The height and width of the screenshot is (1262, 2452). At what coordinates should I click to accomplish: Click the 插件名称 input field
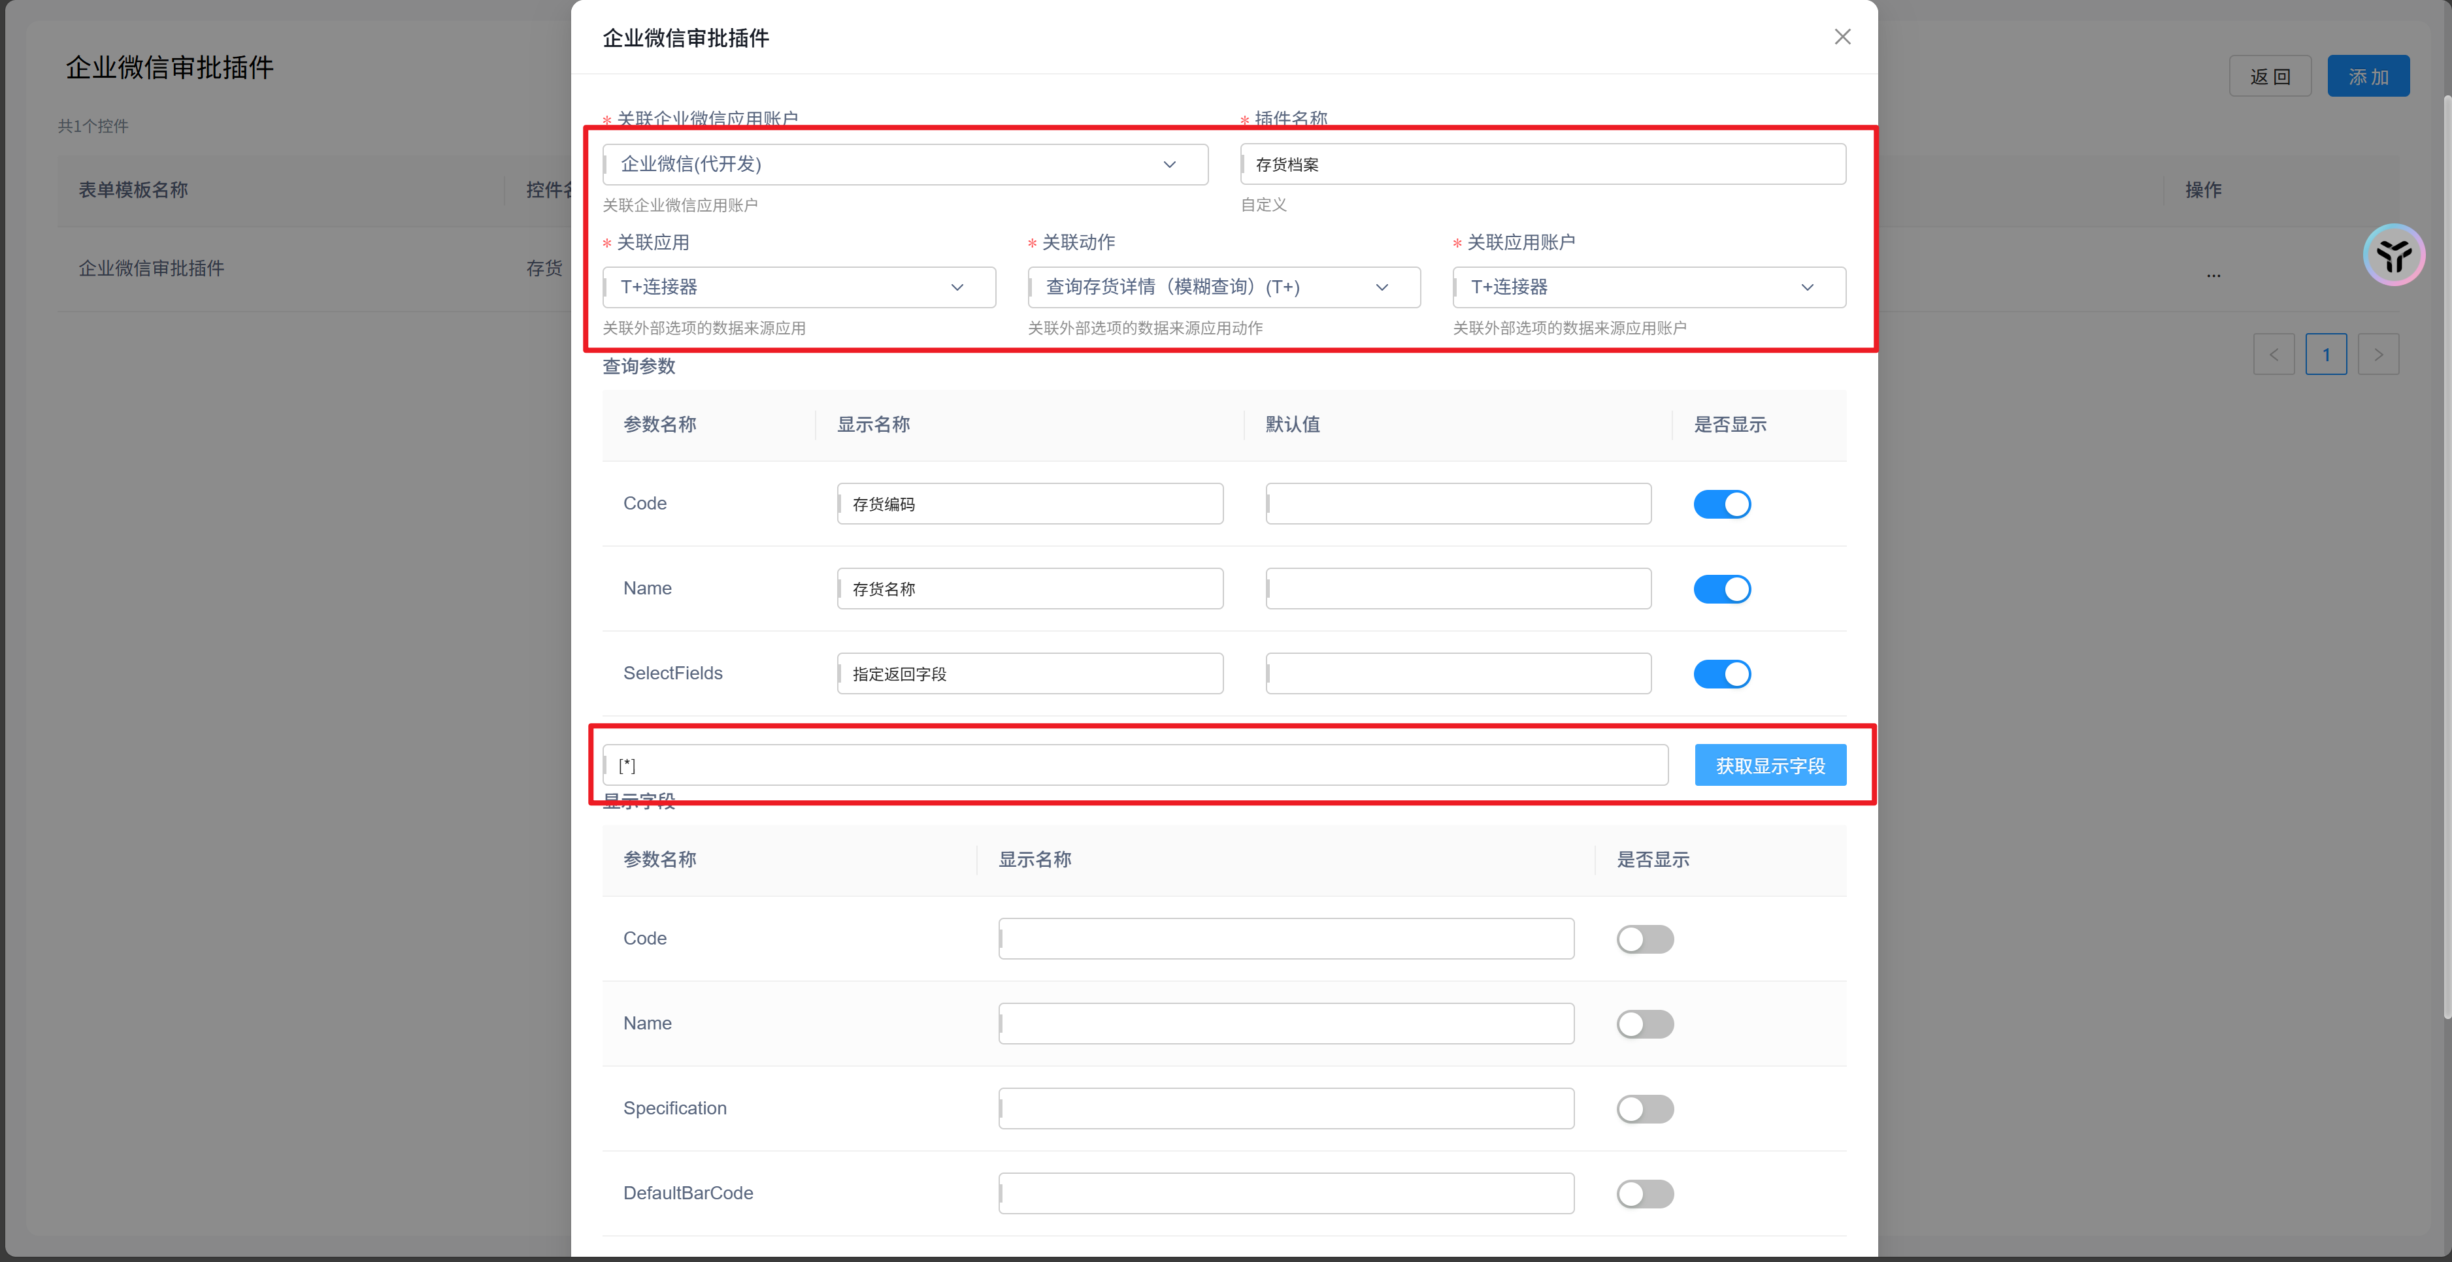[1542, 164]
